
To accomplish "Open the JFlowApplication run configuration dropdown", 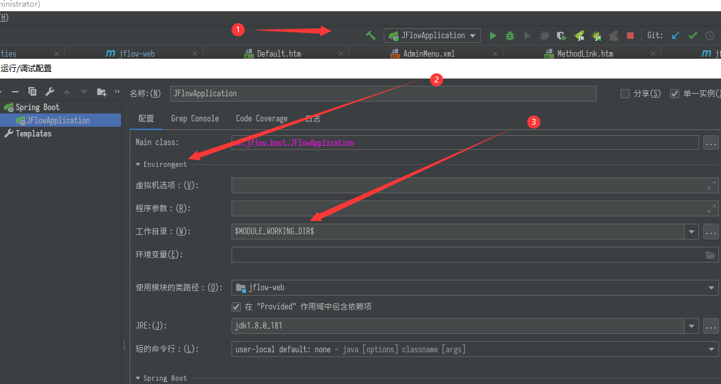I will (432, 36).
